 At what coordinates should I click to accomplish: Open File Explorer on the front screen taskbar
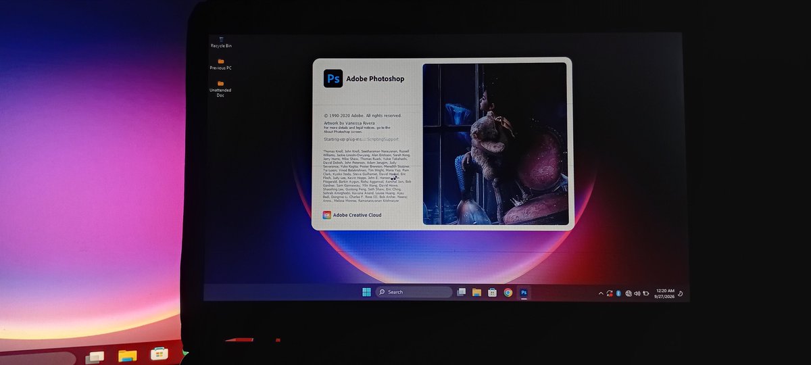[x=477, y=292]
